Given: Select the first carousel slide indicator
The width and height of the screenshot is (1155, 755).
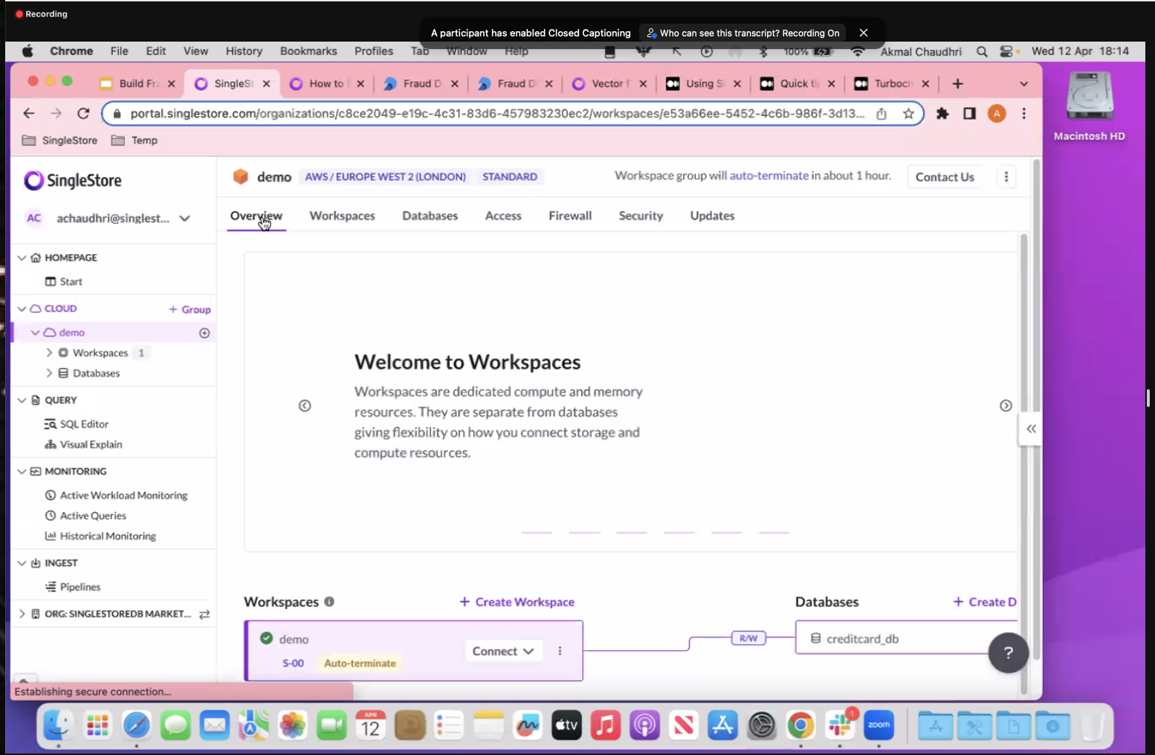Looking at the screenshot, I should pyautogui.click(x=537, y=533).
